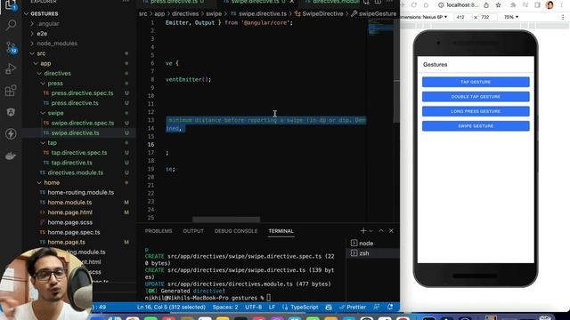Viewport: 570px width, 320px height.
Task: Select the TERMINAL panel tab
Action: [x=281, y=231]
